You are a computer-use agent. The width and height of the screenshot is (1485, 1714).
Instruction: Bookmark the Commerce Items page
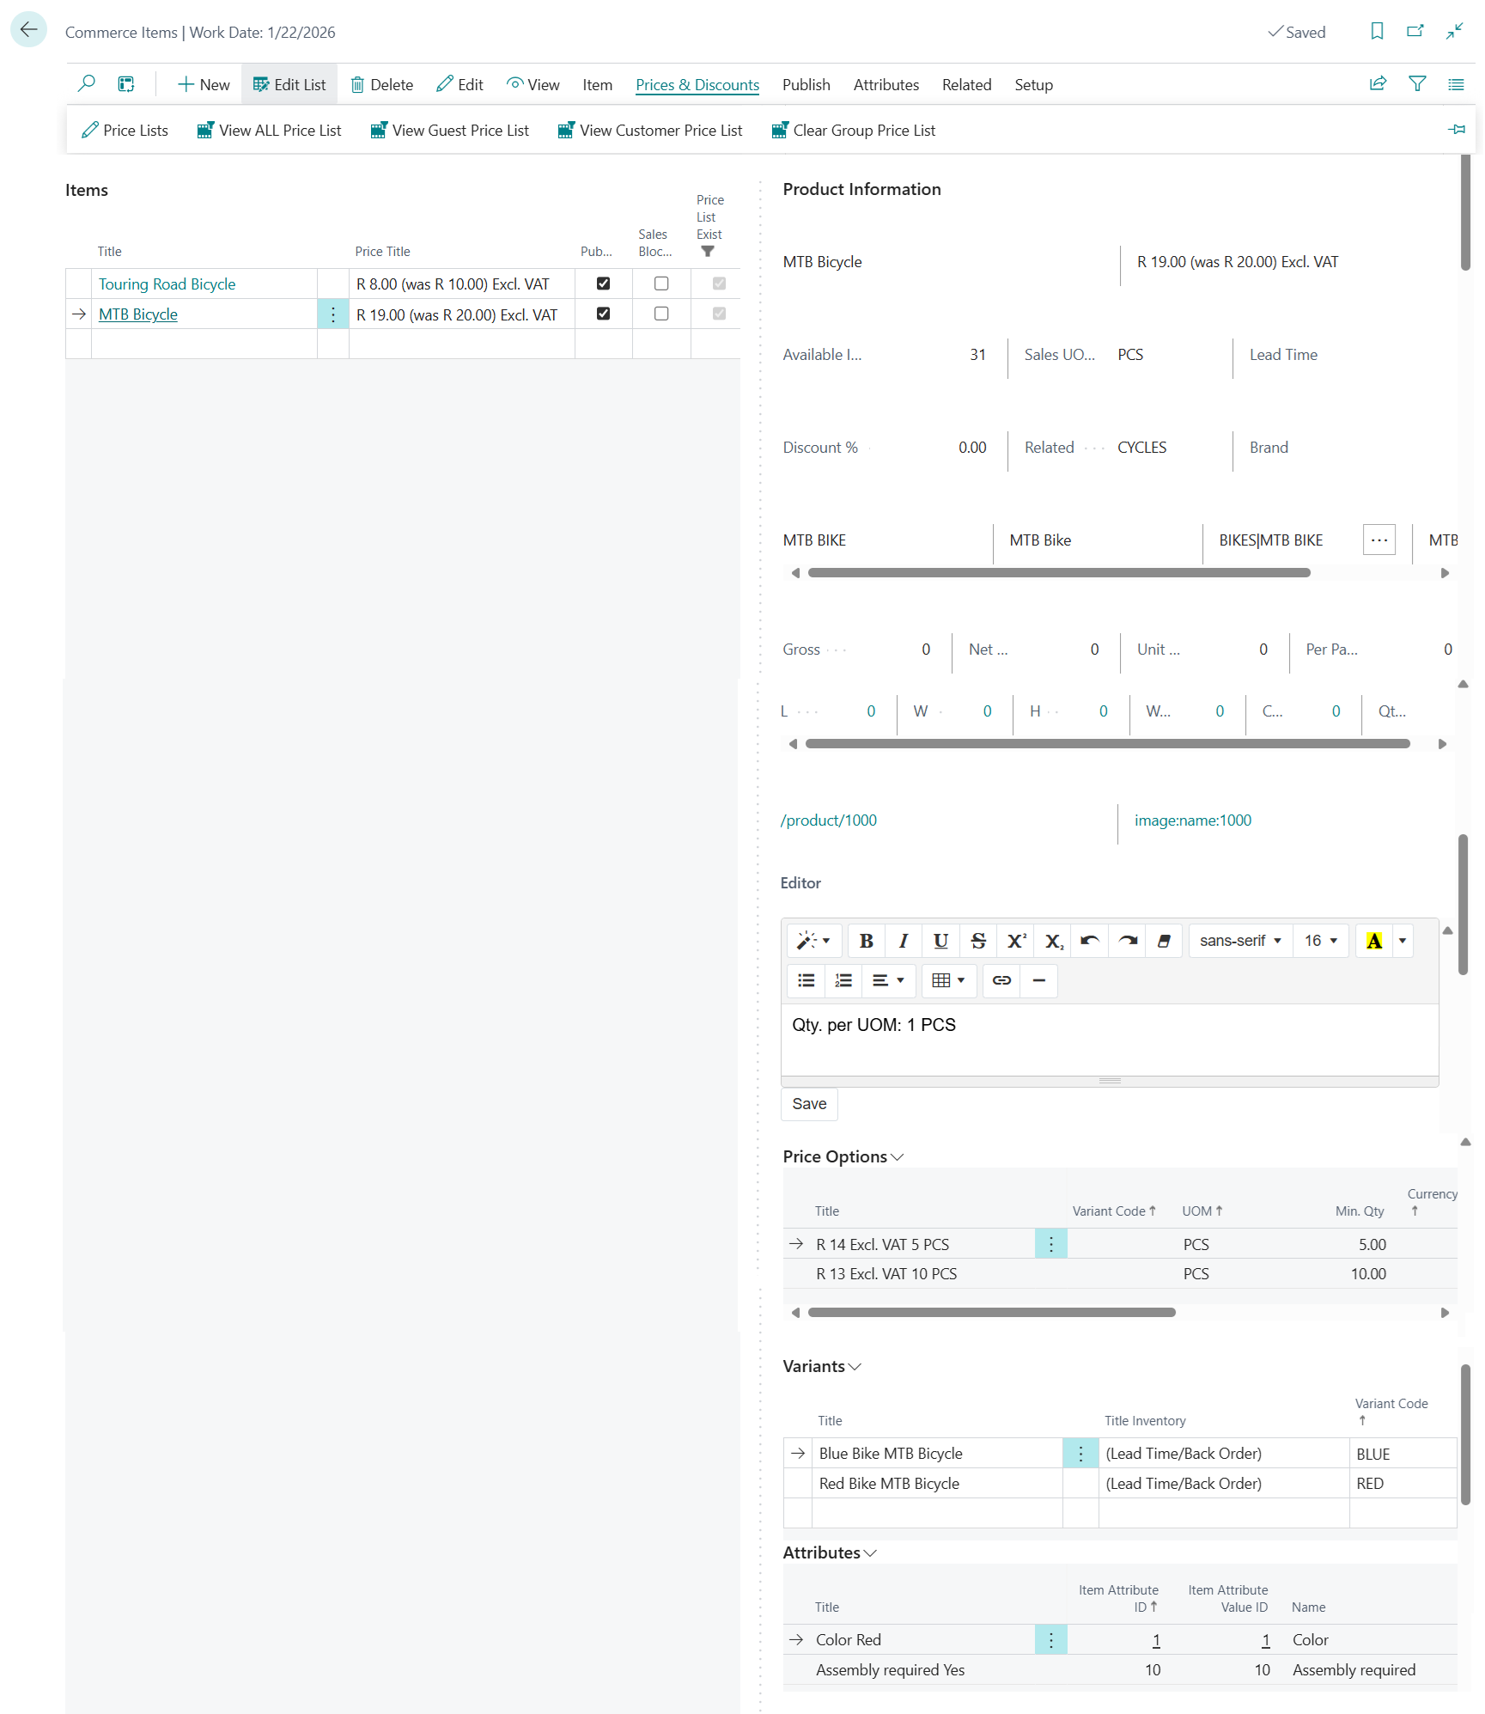(1377, 31)
